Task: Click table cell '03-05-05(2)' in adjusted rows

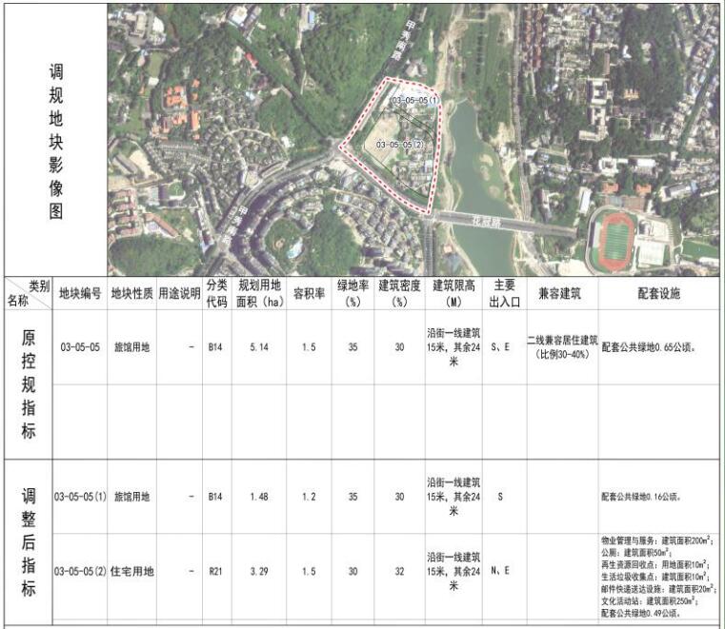Action: coord(80,571)
